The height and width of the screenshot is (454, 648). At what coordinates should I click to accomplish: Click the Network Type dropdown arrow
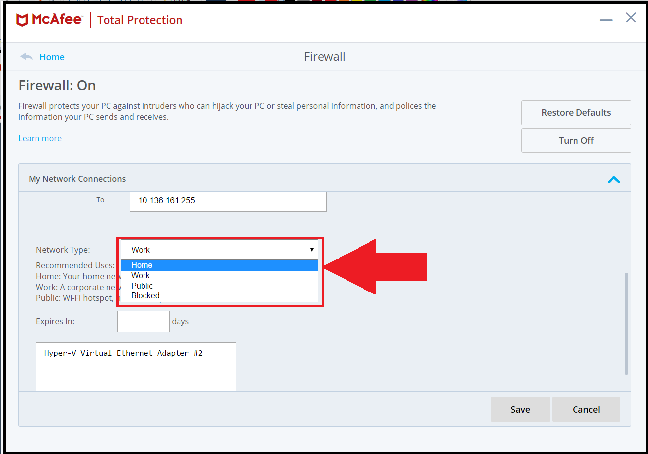[312, 250]
